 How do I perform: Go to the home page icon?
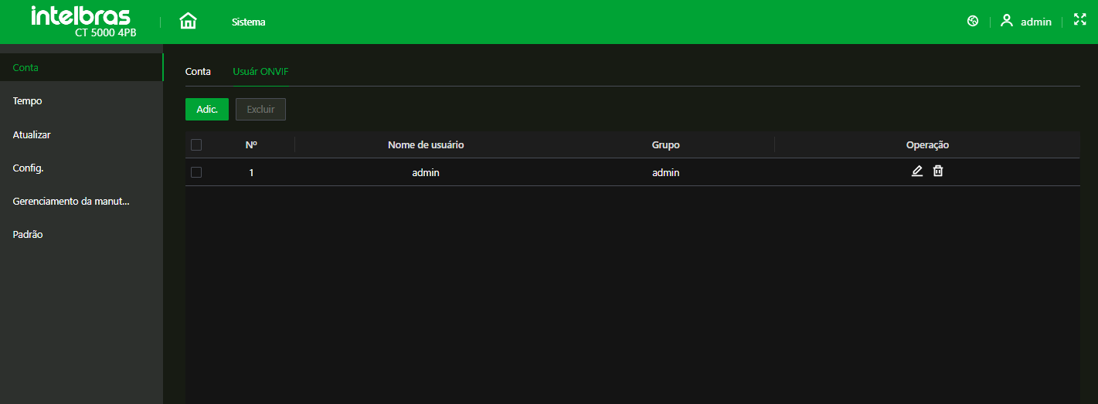pos(188,22)
